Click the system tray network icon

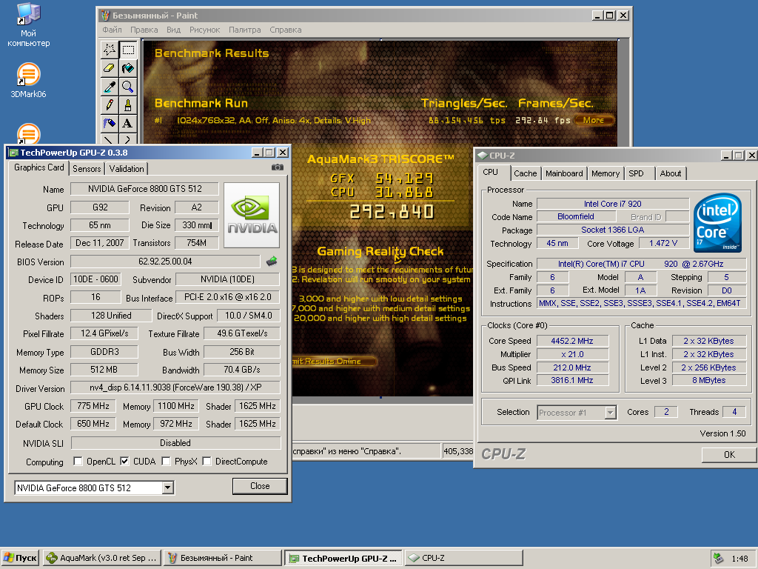[719, 559]
